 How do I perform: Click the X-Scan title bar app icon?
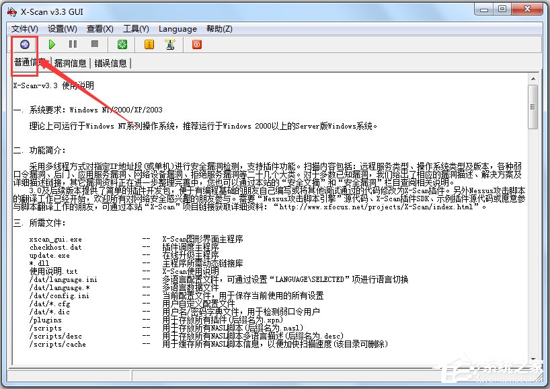click(x=12, y=12)
